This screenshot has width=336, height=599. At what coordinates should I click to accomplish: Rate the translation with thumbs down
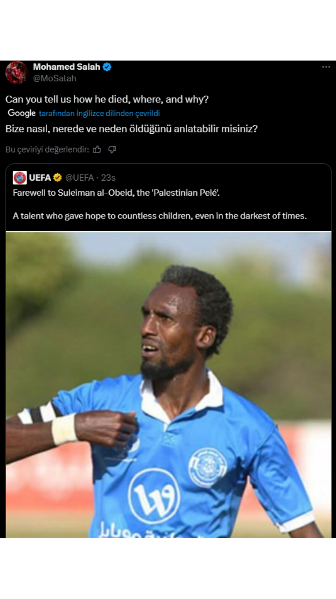[x=112, y=149]
